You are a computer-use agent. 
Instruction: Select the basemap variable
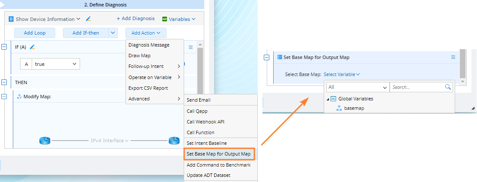tap(354, 108)
